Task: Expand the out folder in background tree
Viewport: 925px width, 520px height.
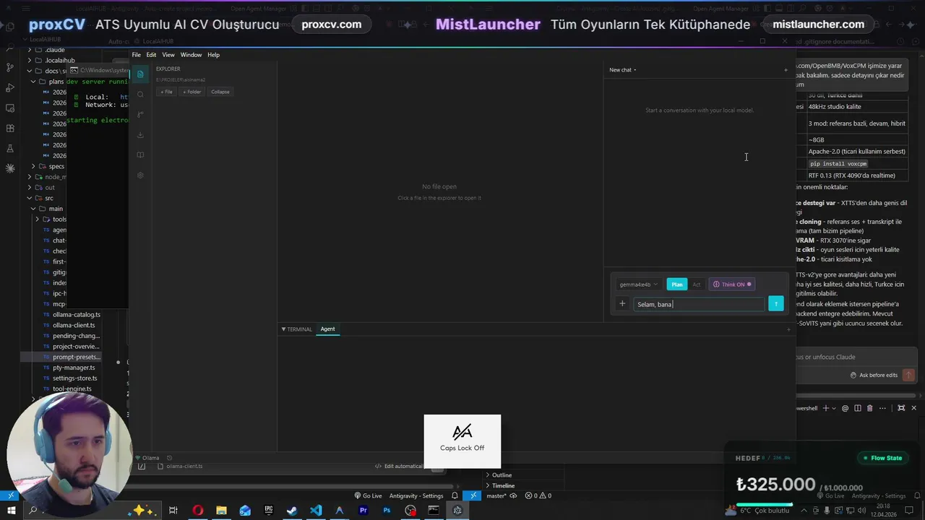Action: tap(45, 188)
